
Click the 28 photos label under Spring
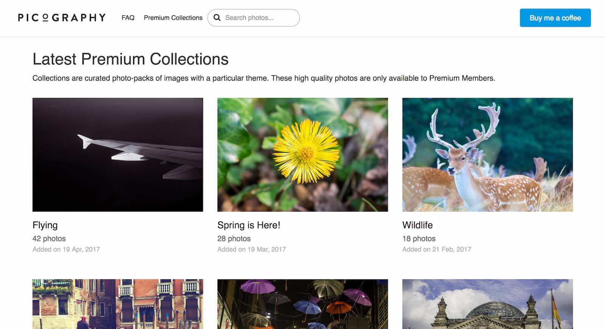[x=234, y=239]
